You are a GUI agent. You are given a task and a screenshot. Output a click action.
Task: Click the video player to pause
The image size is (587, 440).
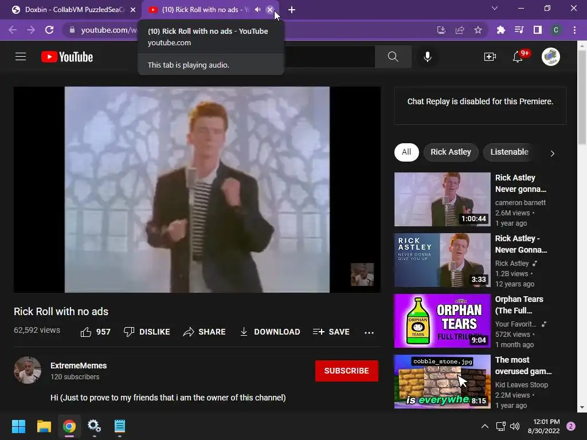tap(197, 189)
